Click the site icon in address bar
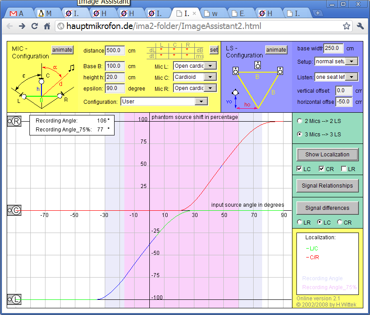The width and height of the screenshot is (370, 315). coord(61,26)
